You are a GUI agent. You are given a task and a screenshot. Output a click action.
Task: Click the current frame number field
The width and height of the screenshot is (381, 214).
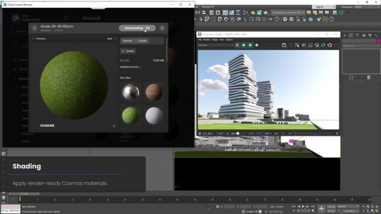pyautogui.click(x=304, y=211)
